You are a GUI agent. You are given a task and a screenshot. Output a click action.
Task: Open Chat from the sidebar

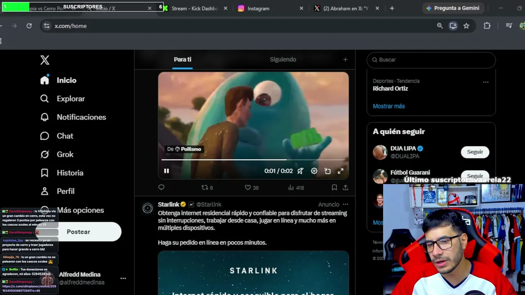pos(57,136)
